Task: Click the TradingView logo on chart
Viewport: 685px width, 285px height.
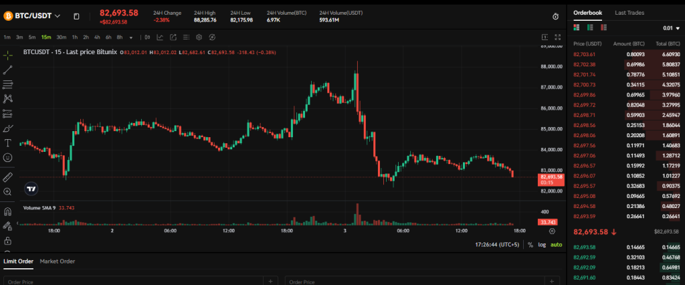Action: (31, 189)
